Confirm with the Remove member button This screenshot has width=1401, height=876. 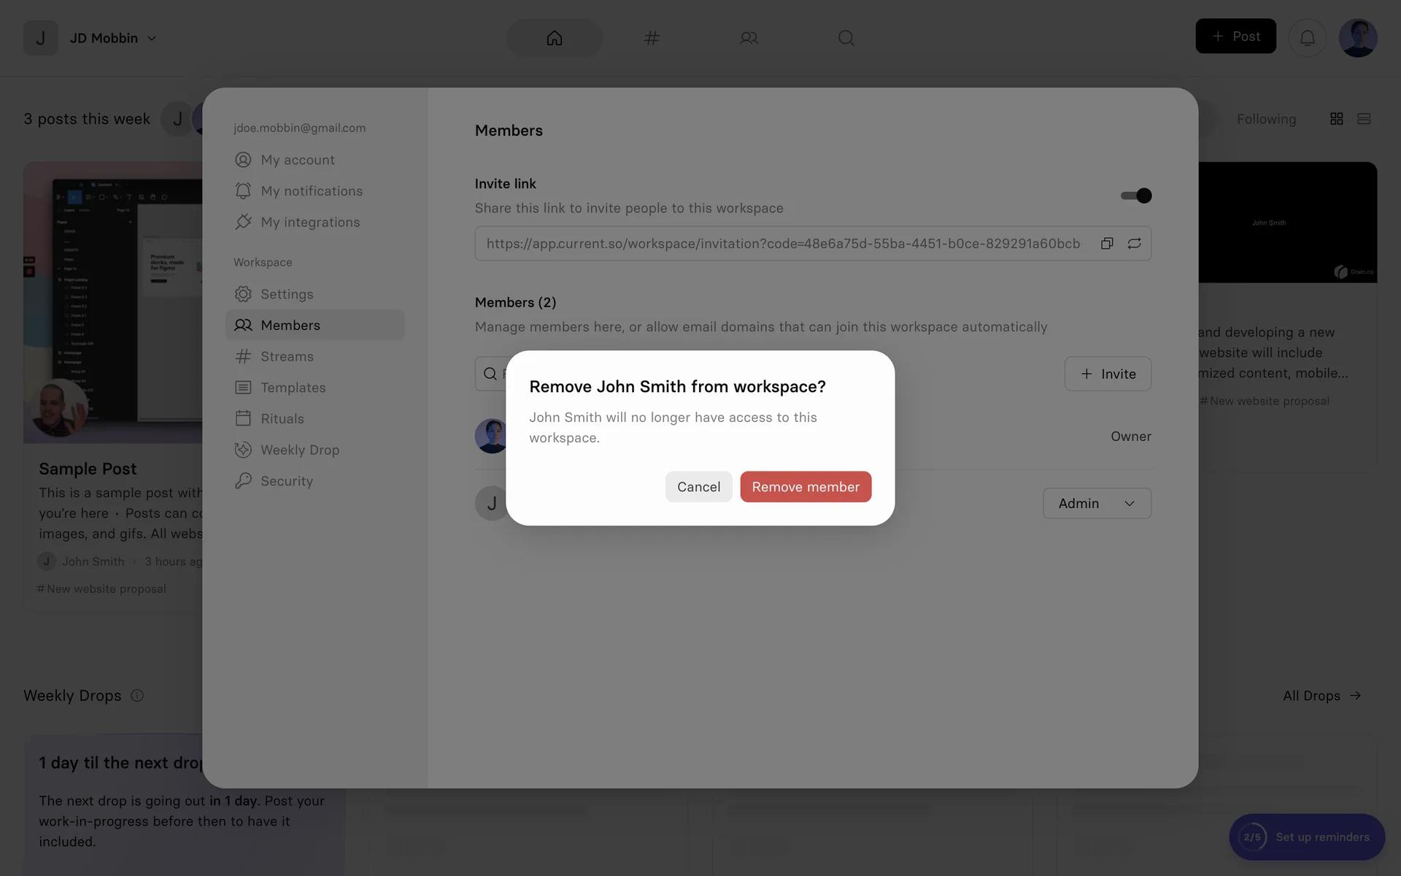[x=806, y=487]
